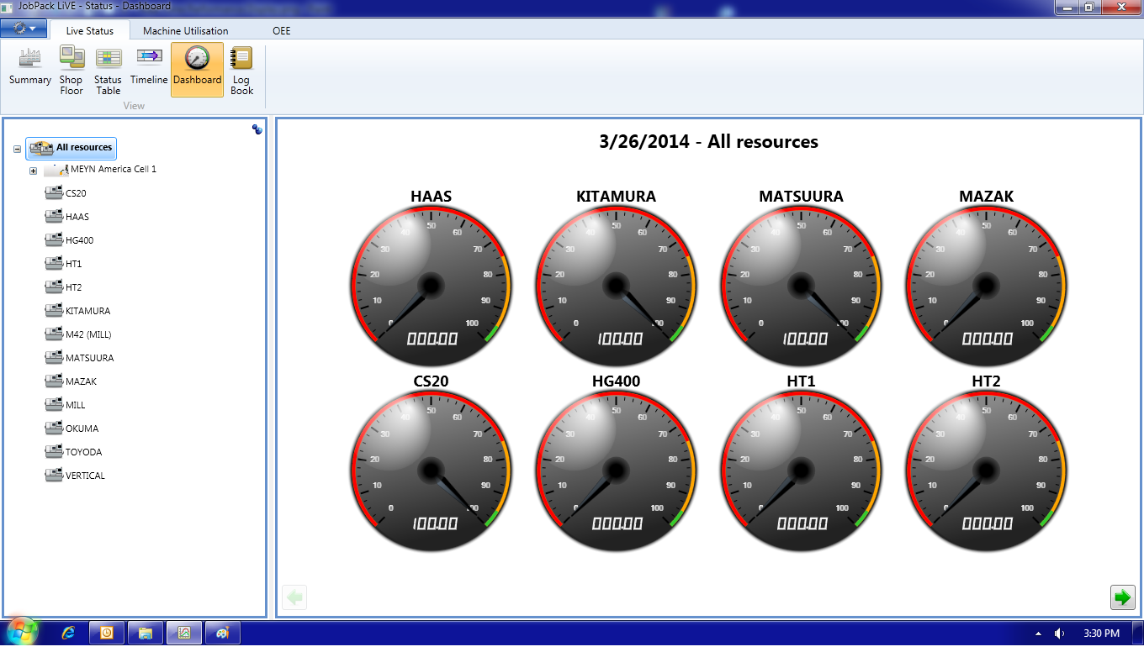1144x652 pixels.
Task: Select All resources in the tree
Action: tap(71, 148)
